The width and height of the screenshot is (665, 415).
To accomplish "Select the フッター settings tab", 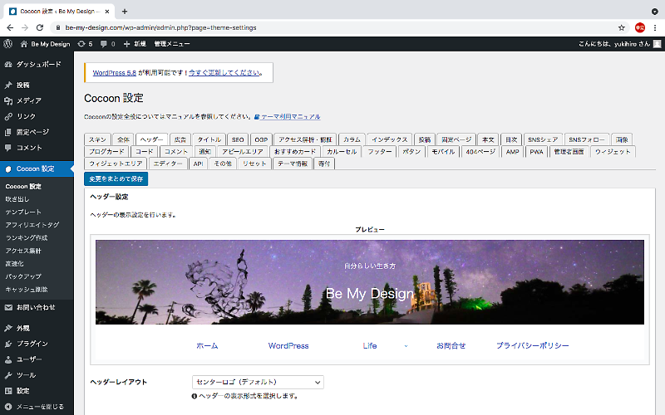I will (380, 152).
